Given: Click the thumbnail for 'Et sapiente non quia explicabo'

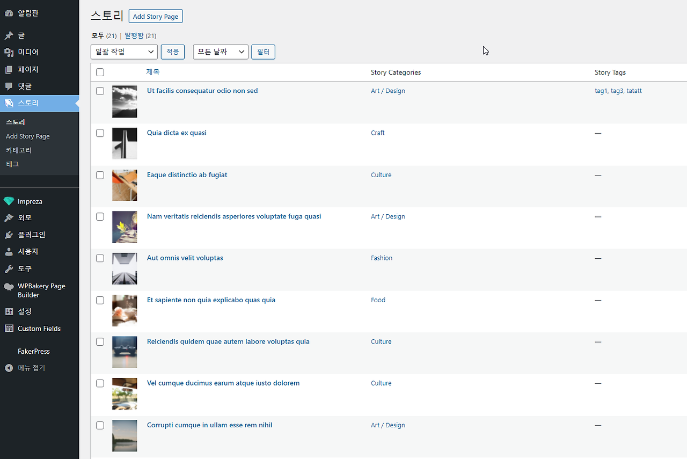Looking at the screenshot, I should pos(125,311).
